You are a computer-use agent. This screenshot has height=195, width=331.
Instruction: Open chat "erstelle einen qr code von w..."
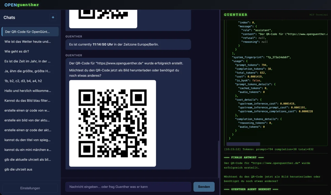30,110
